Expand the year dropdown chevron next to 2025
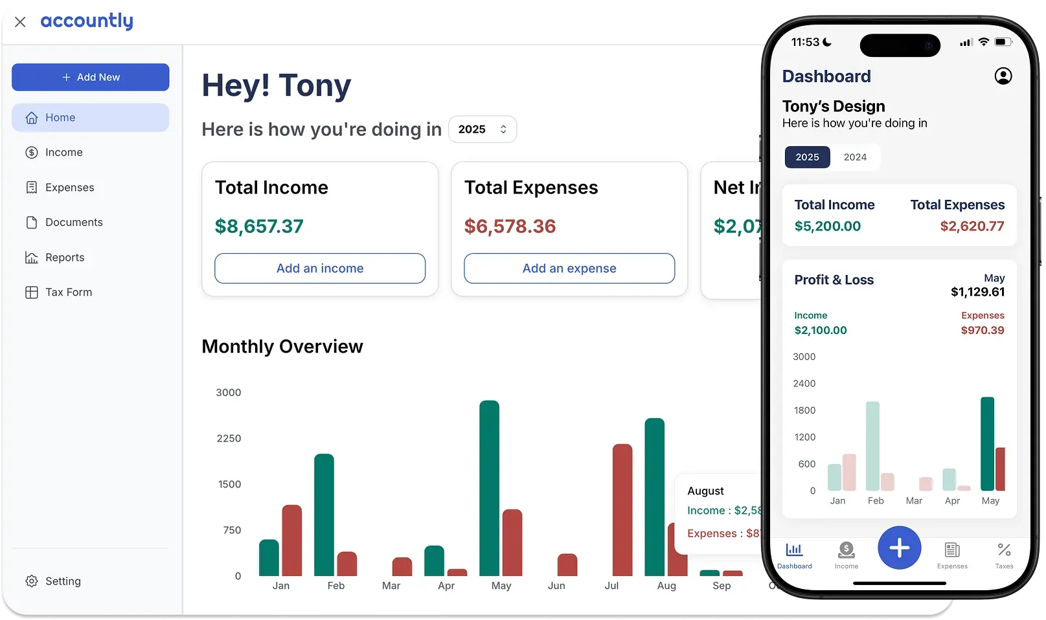 tap(503, 129)
